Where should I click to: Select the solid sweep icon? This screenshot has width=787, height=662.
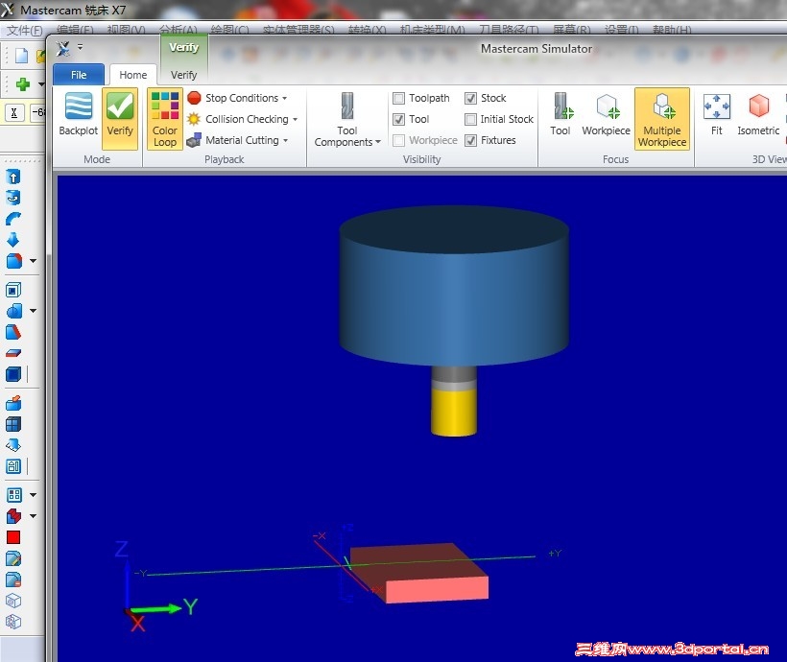13,219
